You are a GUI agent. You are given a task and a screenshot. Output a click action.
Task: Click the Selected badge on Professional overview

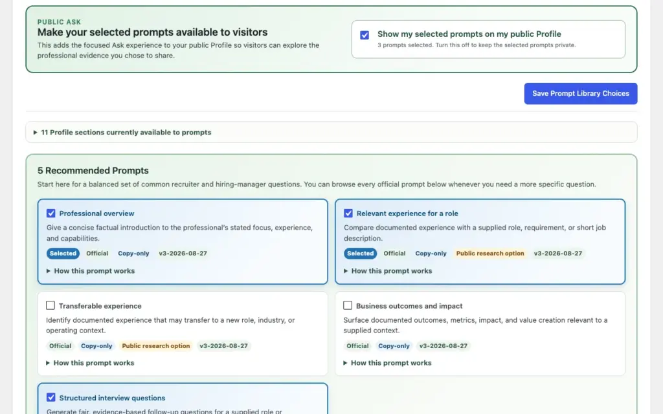pyautogui.click(x=63, y=254)
